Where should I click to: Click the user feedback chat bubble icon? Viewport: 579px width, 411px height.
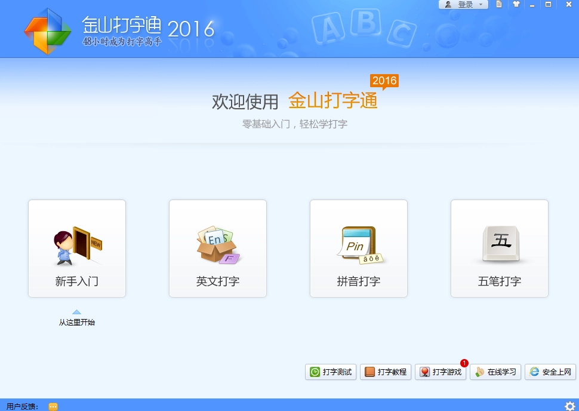coord(53,406)
